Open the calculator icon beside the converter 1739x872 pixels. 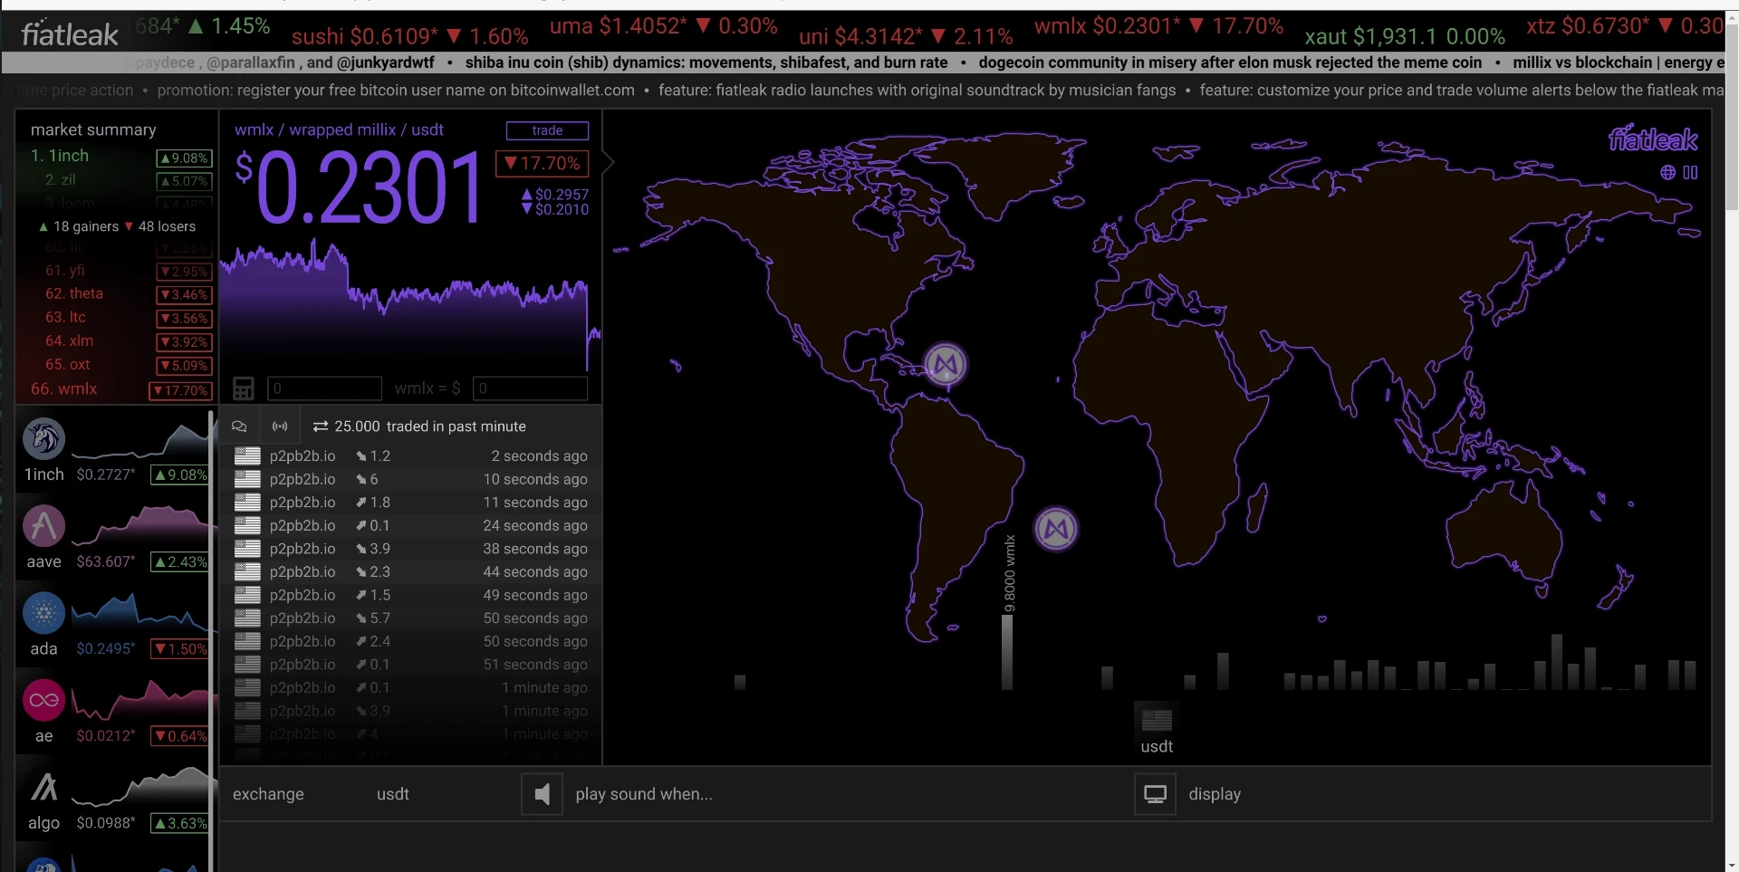click(244, 388)
